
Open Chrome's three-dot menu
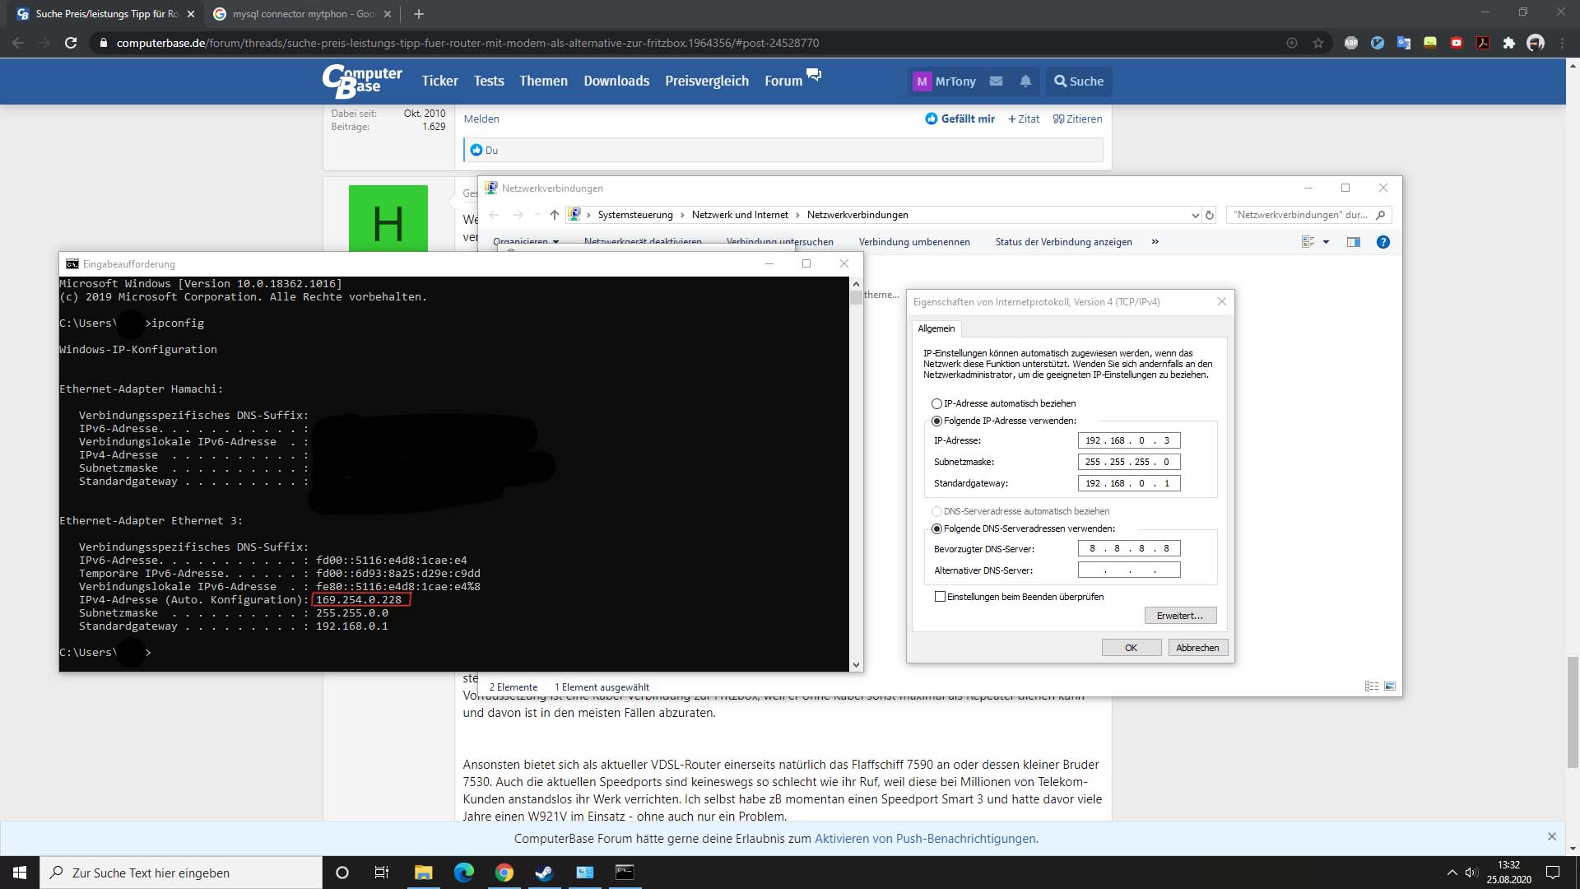[x=1562, y=43]
